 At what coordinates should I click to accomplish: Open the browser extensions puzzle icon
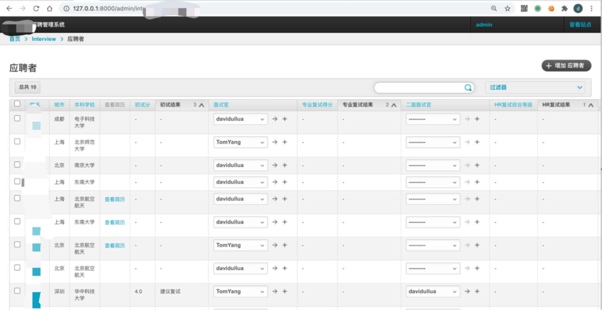click(x=564, y=9)
